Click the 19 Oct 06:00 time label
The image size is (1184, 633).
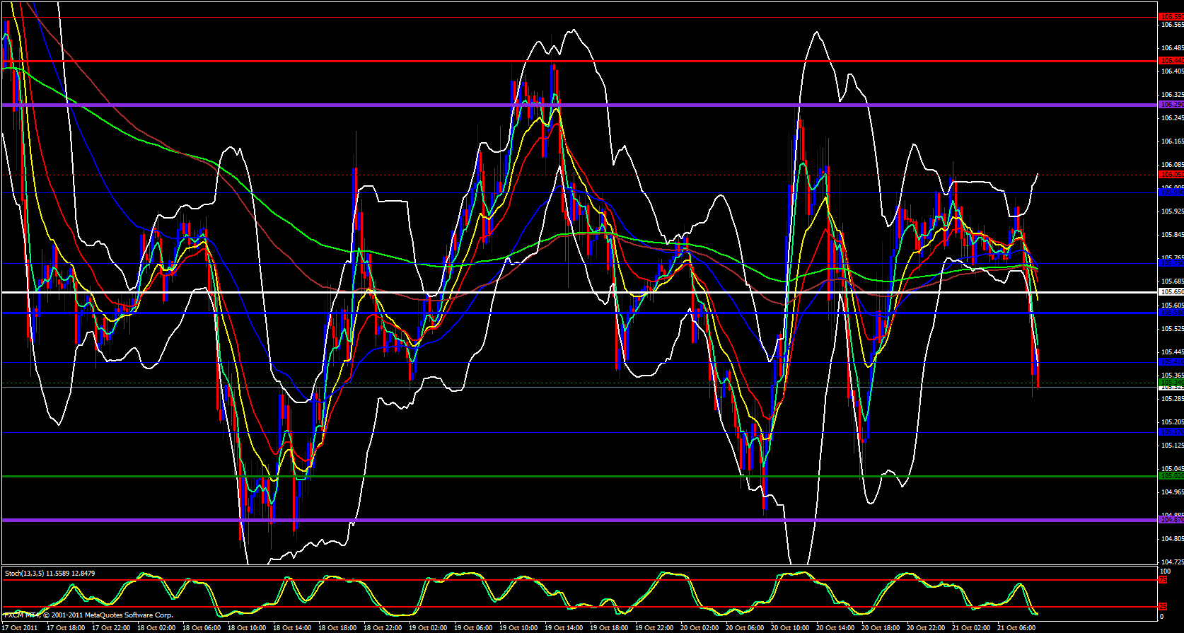pyautogui.click(x=473, y=627)
